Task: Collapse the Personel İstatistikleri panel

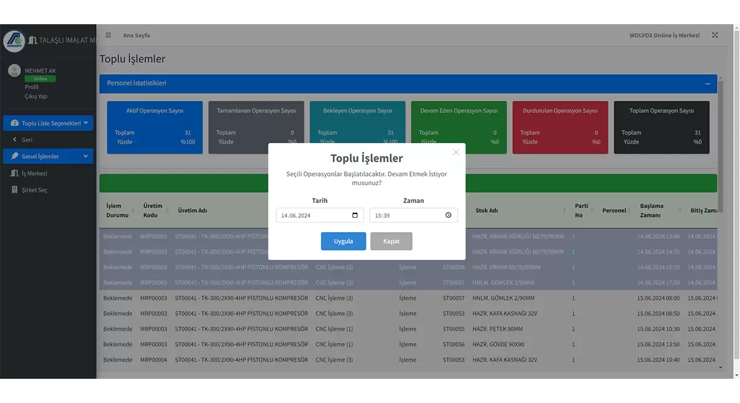Action: click(x=707, y=84)
